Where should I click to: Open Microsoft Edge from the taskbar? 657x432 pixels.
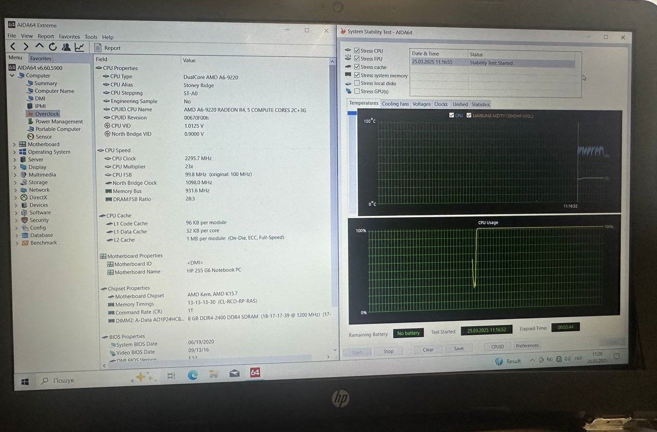pos(192,375)
